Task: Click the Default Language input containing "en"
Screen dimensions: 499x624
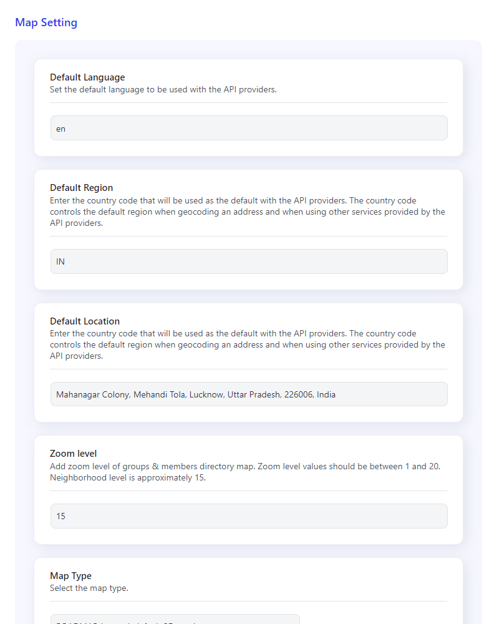Action: click(x=248, y=129)
